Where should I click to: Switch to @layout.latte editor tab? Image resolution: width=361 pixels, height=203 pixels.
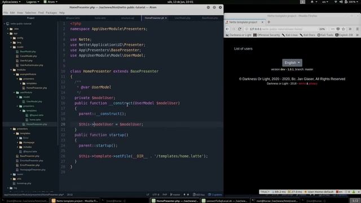pyautogui.click(x=73, y=18)
